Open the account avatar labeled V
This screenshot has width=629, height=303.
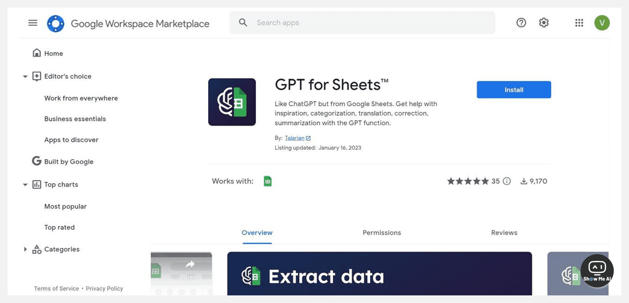(x=602, y=23)
